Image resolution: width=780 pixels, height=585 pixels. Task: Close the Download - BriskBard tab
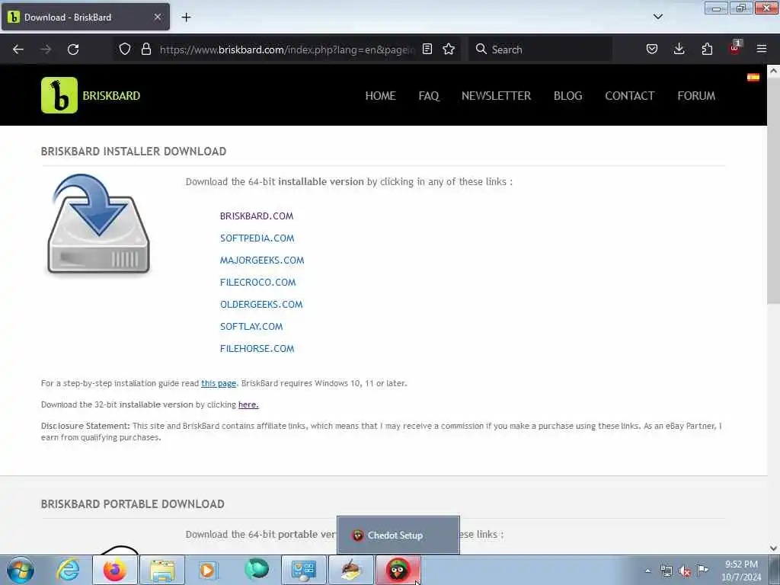pyautogui.click(x=158, y=17)
